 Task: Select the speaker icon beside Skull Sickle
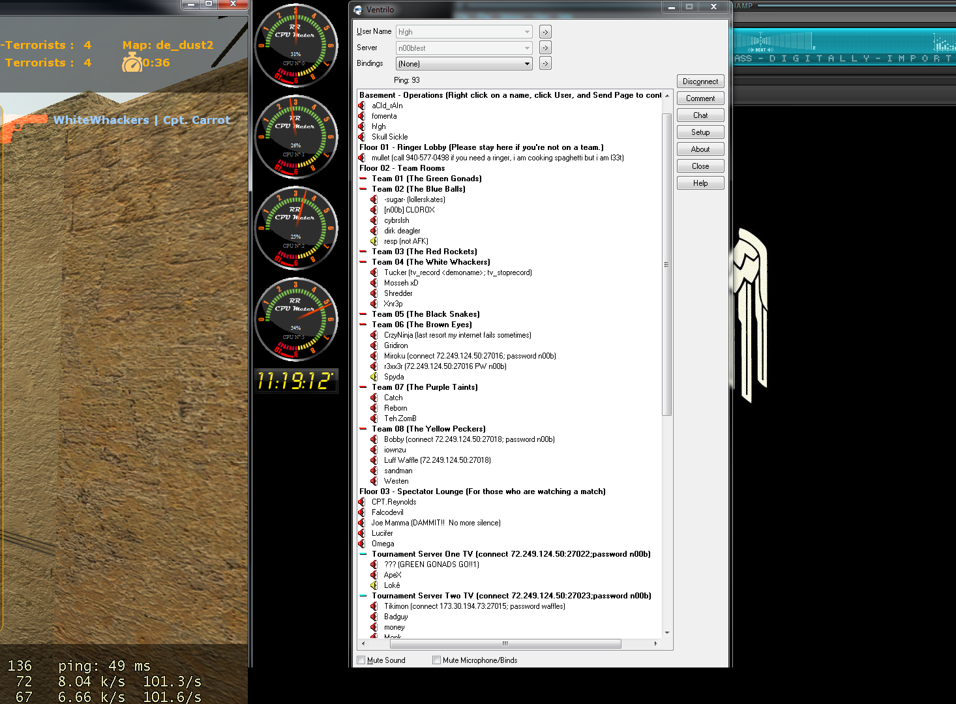362,137
